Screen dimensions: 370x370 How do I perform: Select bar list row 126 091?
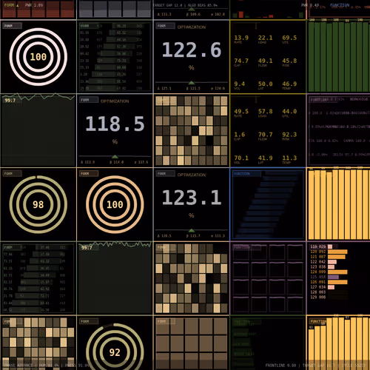pyautogui.click(x=329, y=282)
